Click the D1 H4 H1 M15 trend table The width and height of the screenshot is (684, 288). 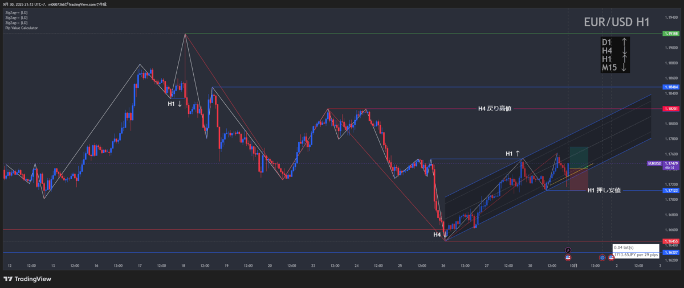614,55
